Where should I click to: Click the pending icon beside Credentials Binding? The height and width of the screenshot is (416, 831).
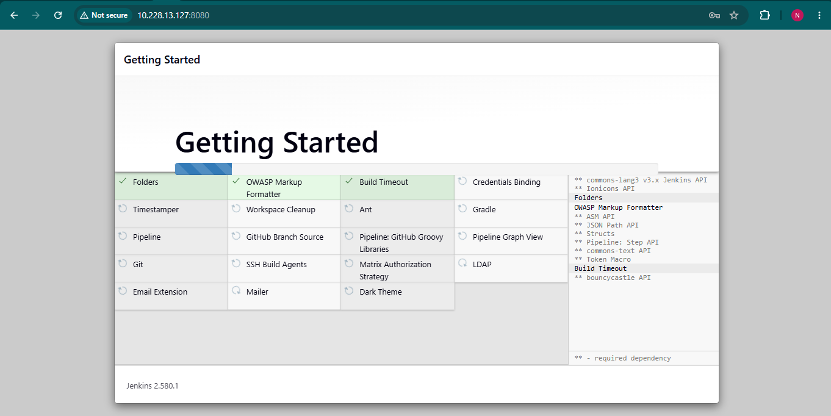(462, 181)
